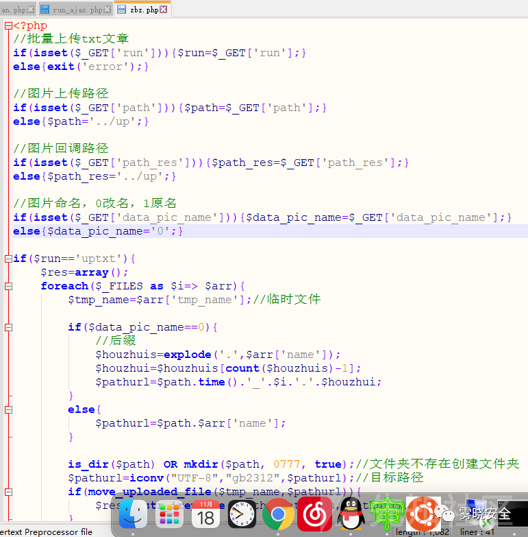Screen dimensions: 528x537
Task: Close the an.php tab
Action: pos(30,10)
